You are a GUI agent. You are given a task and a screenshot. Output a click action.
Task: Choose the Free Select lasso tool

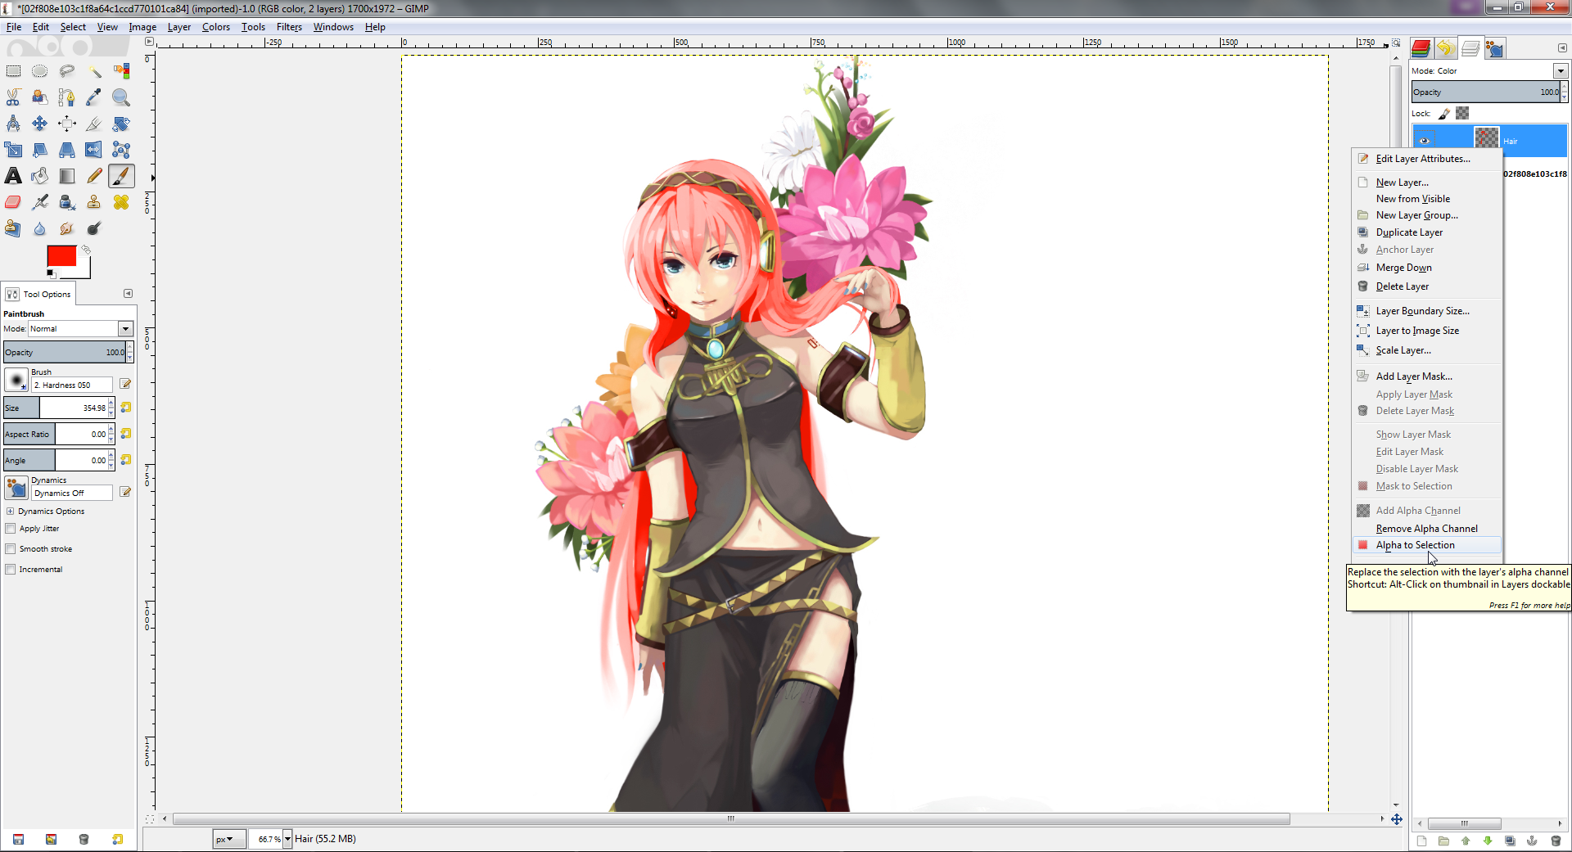point(67,71)
